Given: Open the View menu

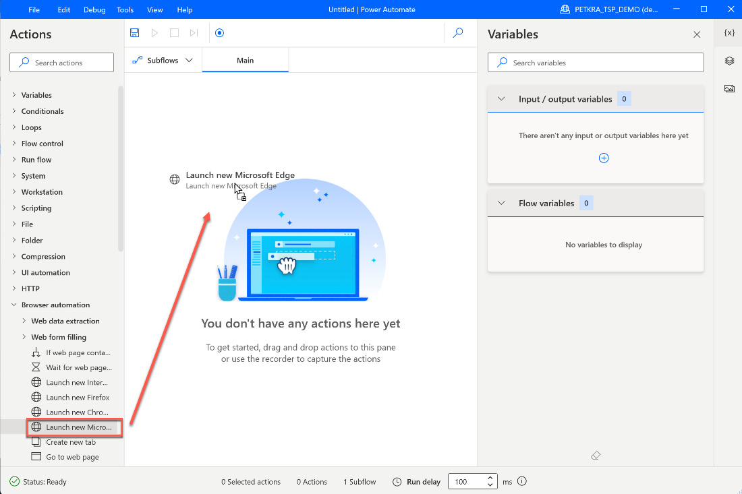Looking at the screenshot, I should (x=154, y=9).
